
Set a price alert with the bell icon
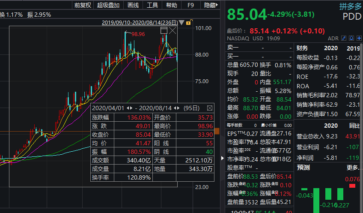click(351, 38)
